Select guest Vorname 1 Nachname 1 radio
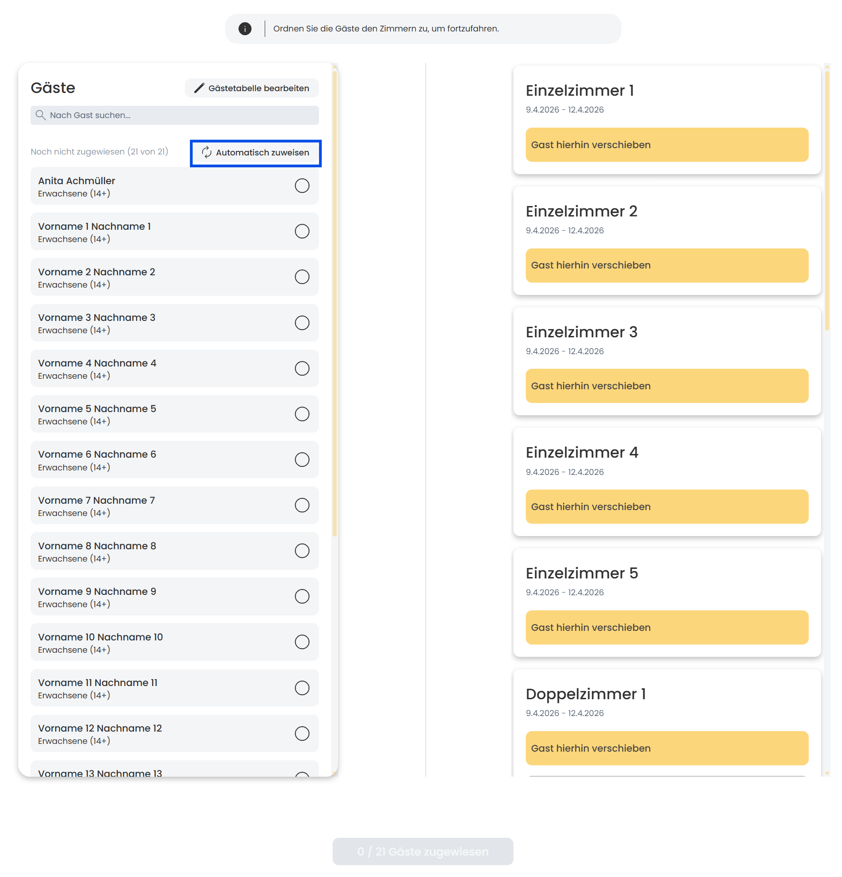Viewport: 842px width, 877px height. [x=302, y=232]
